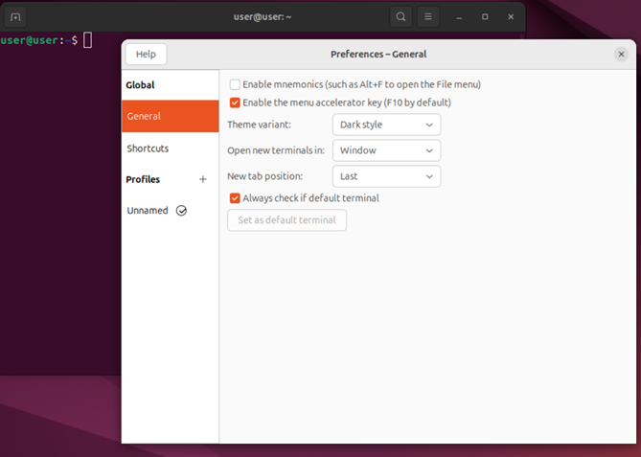Click Set as default terminal button
This screenshot has height=457, width=641.
point(287,220)
